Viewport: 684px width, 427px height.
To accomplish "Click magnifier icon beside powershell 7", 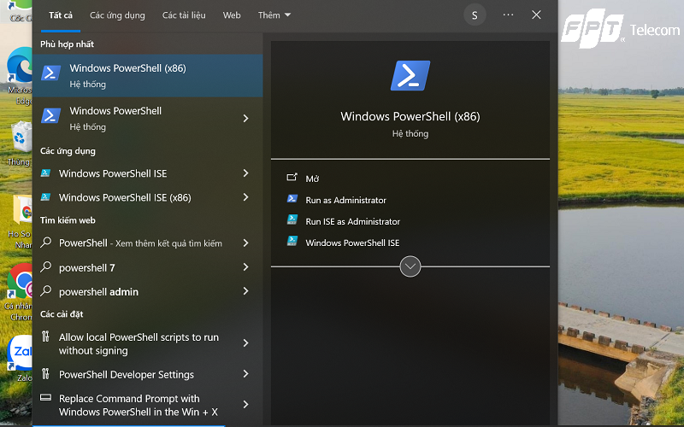I will [x=46, y=266].
